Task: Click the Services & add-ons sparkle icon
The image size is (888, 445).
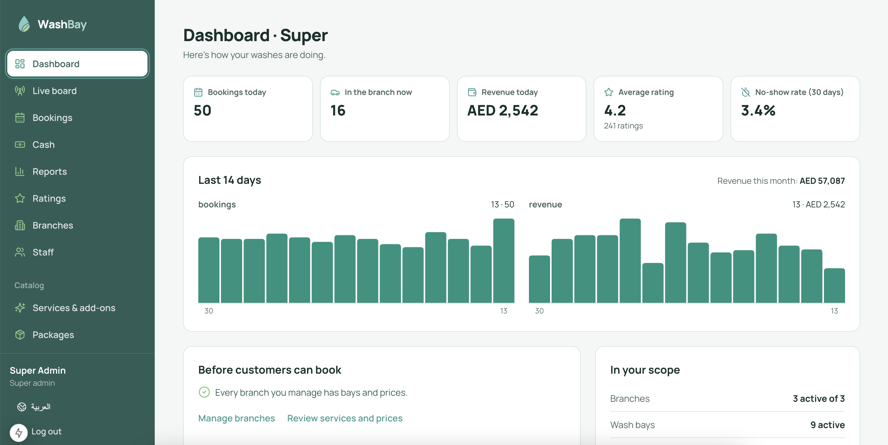Action: click(x=20, y=308)
